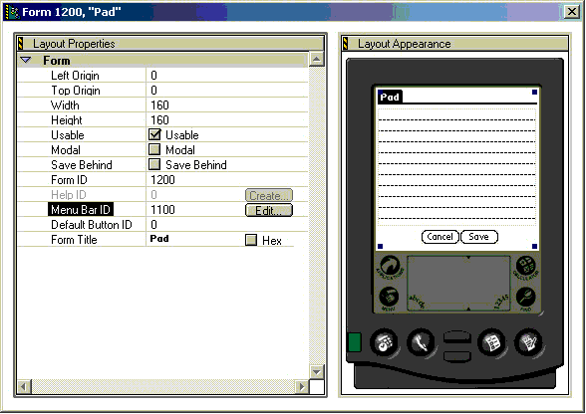Click the Applications silkscreen icon on Palm device
Screen dimensions: 586x414
[390, 266]
